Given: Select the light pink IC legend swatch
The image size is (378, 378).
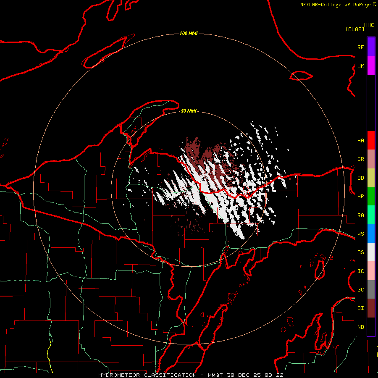Looking at the screenshot, I should pyautogui.click(x=371, y=271).
